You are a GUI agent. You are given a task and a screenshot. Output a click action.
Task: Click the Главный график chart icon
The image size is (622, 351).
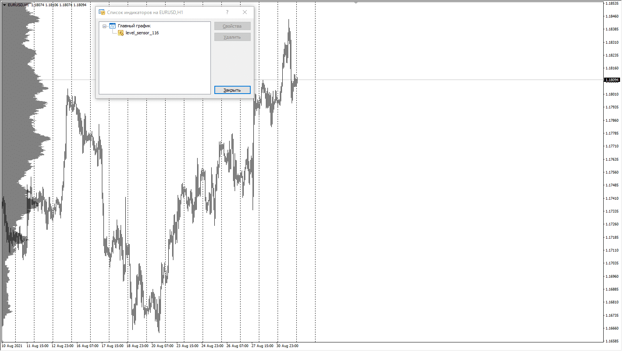coord(112,26)
